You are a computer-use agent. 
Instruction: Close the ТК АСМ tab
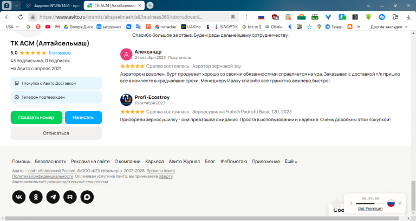140,5
